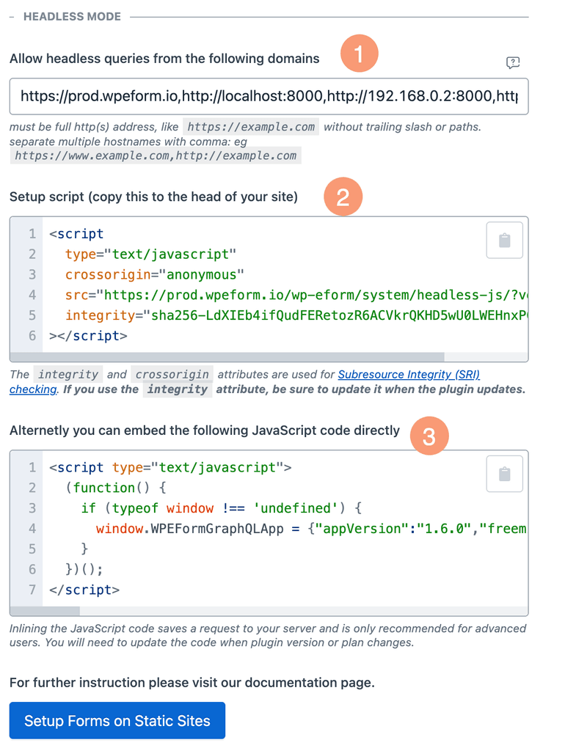Click the Setup Forms on Static Sites button
This screenshot has height=751, width=565.
point(117,720)
